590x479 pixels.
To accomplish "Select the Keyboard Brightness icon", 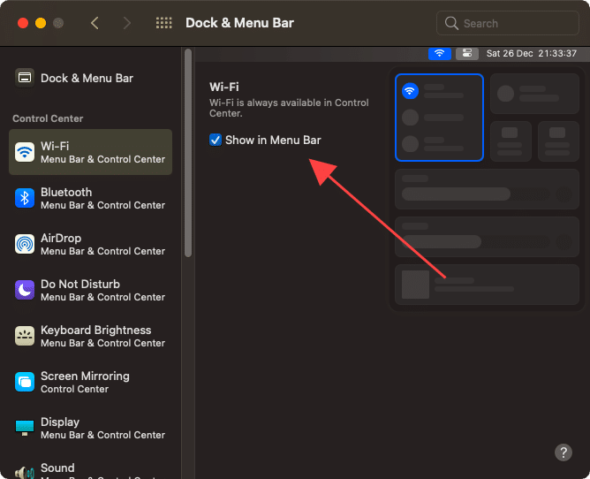I will pyautogui.click(x=25, y=336).
